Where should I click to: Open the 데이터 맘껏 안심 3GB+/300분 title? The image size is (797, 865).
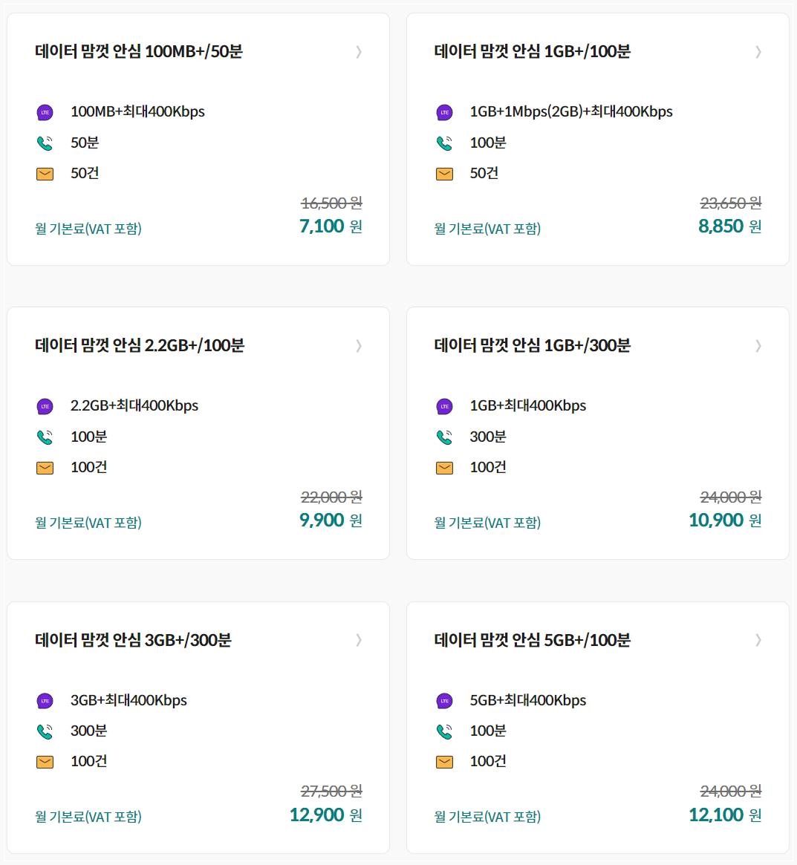coord(133,640)
